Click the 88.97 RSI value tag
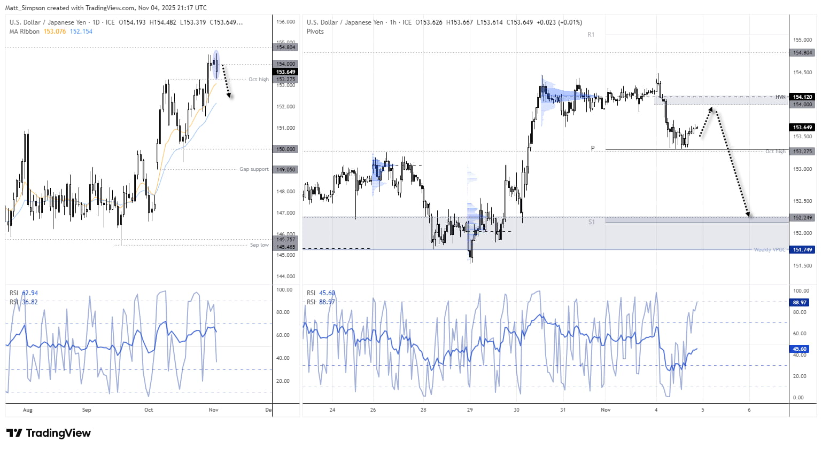The width and height of the screenshot is (822, 449). tap(800, 302)
